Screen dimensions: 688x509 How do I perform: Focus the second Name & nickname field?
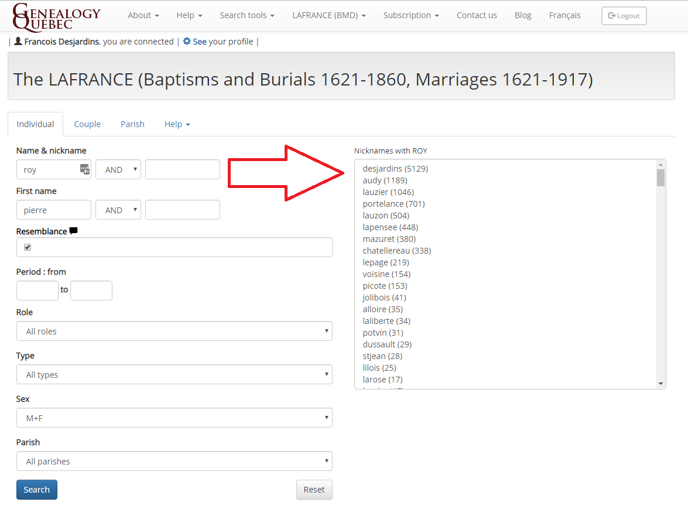coord(183,169)
